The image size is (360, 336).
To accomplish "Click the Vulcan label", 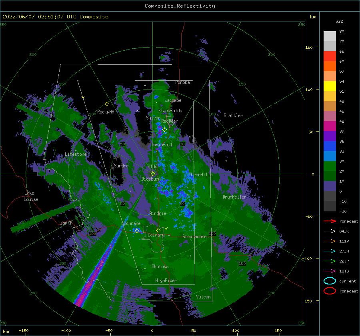I will coord(203,297).
